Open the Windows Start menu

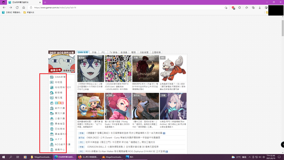click(x=4, y=157)
